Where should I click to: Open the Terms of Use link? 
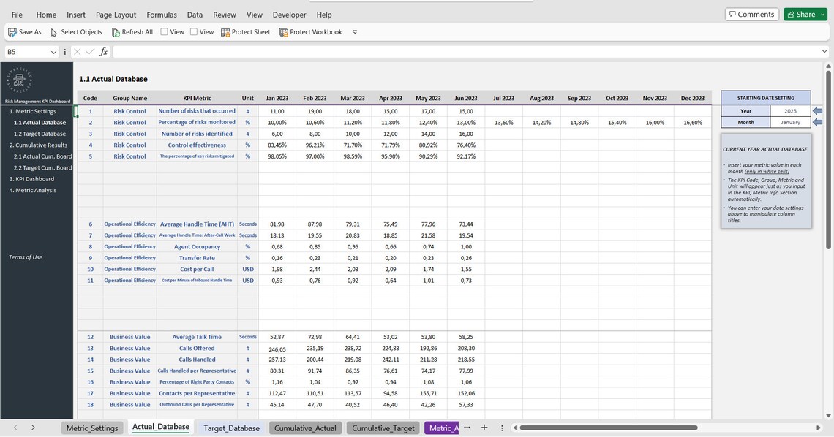[26, 255]
